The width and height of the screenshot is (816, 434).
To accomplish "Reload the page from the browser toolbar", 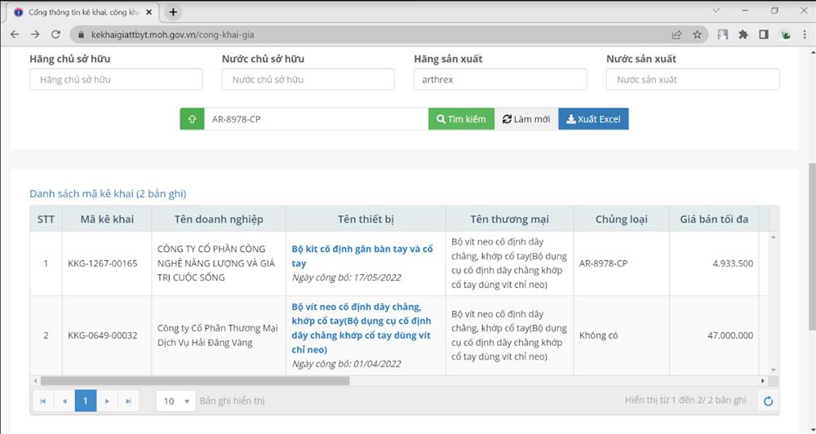I will click(x=55, y=35).
